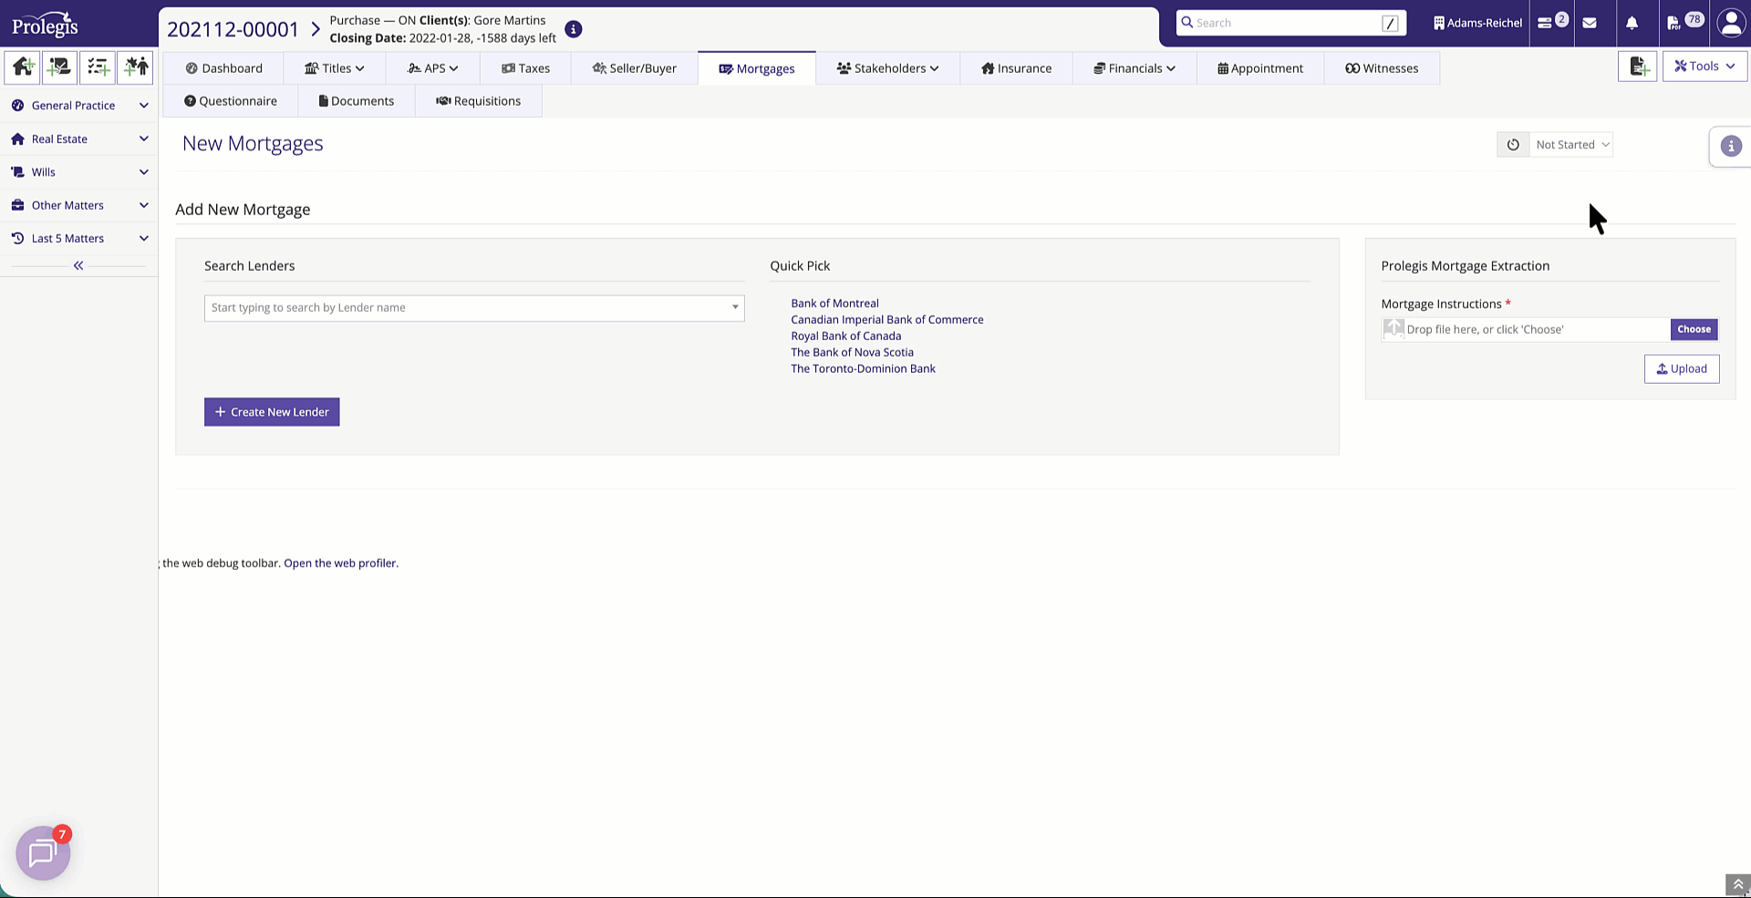This screenshot has height=898, width=1751.
Task: Open the chat widget with 7 messages
Action: [x=43, y=853]
